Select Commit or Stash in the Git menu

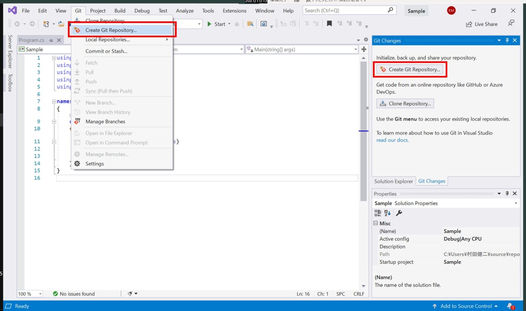107,51
